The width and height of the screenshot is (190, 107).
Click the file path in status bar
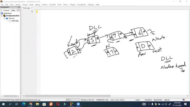(x=20, y=100)
